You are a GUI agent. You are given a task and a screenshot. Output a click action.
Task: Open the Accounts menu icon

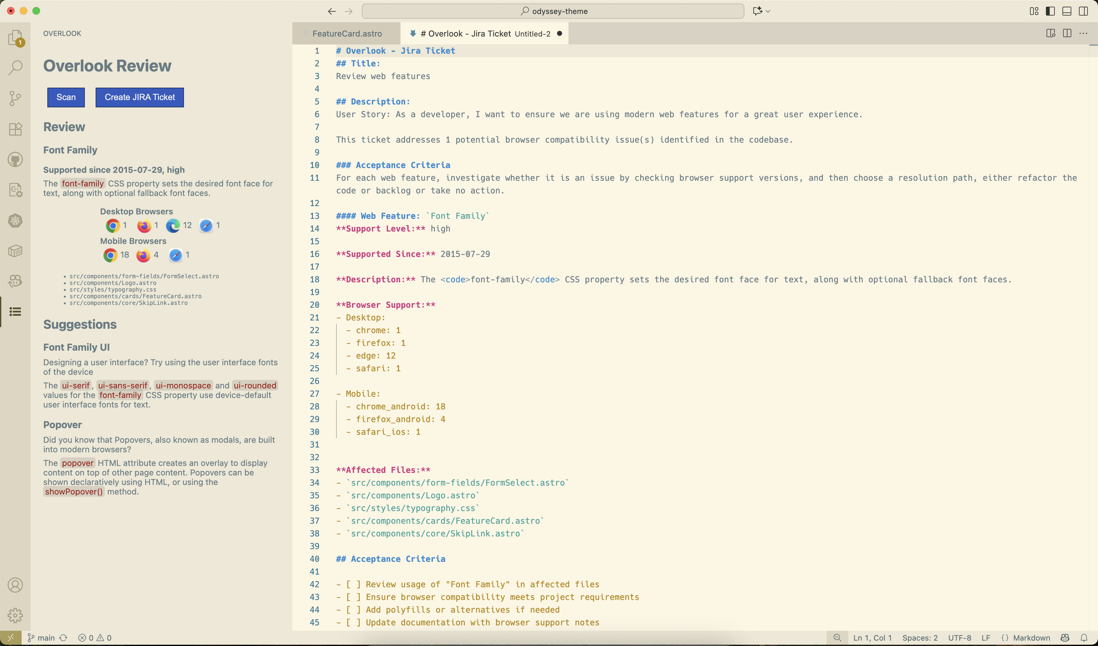[x=15, y=585]
